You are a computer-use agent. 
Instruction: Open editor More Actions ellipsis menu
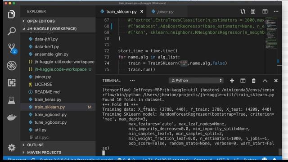tap(276, 11)
